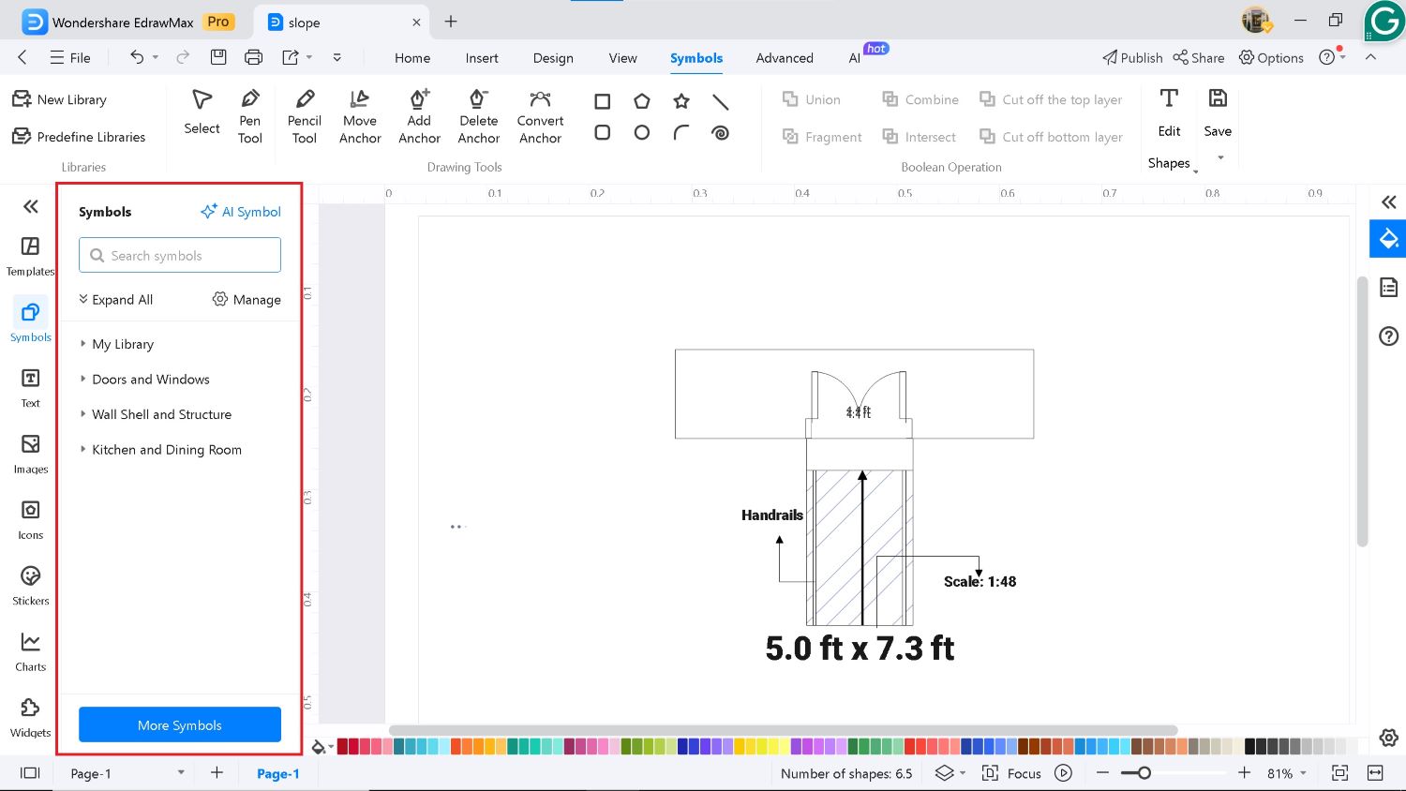
Task: Click the AI Symbol link
Action: pos(241,212)
